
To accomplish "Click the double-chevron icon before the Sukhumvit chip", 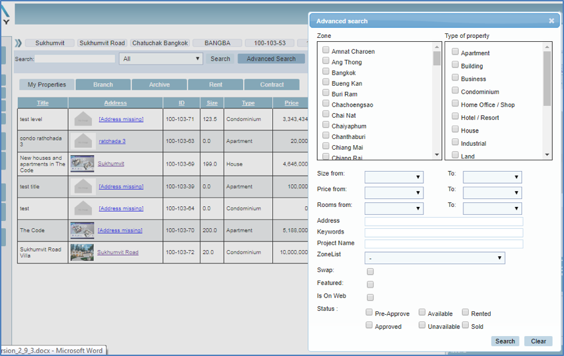I will pos(19,43).
